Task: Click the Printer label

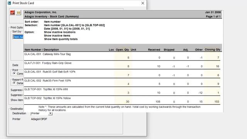Action: click(x=16, y=119)
